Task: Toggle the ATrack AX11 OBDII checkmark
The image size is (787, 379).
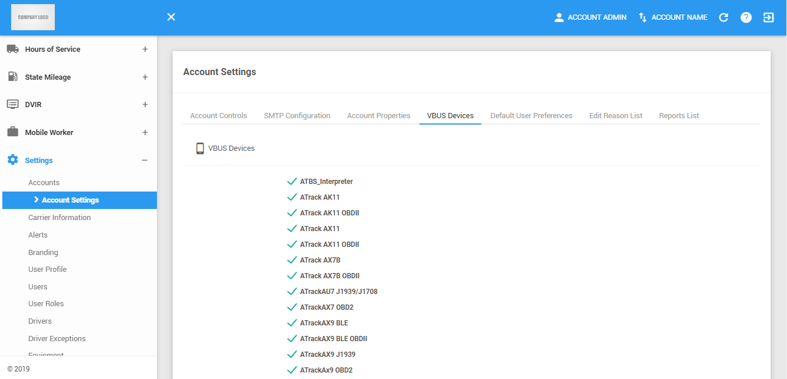Action: [292, 245]
